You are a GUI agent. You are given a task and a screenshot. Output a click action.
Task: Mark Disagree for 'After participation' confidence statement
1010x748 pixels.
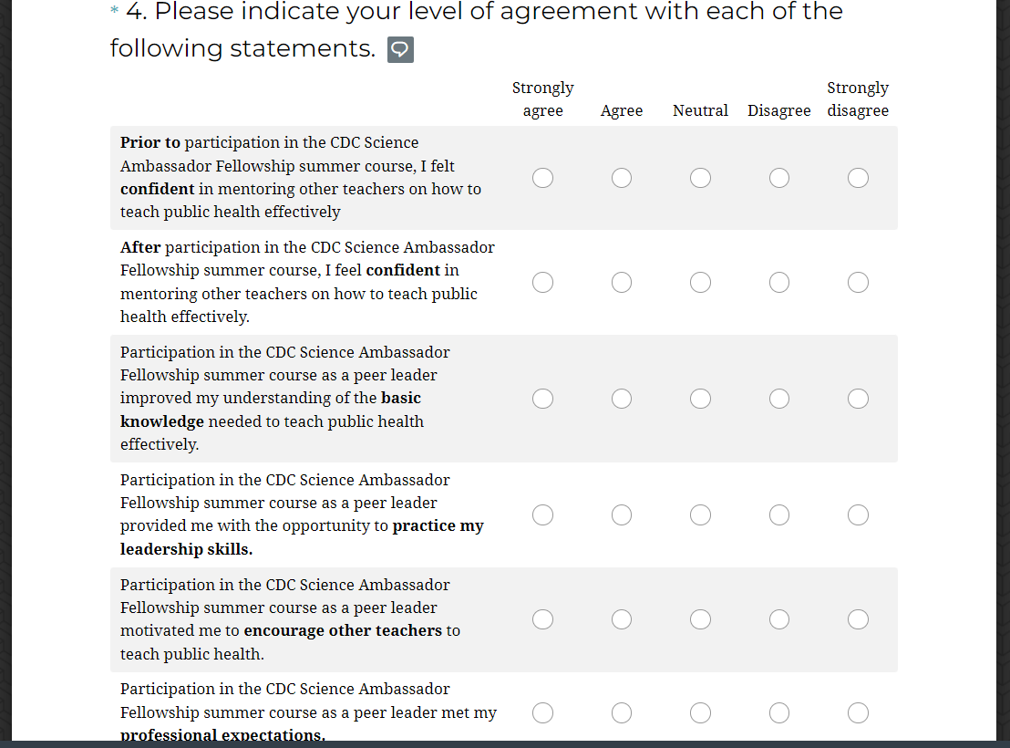[x=779, y=283]
